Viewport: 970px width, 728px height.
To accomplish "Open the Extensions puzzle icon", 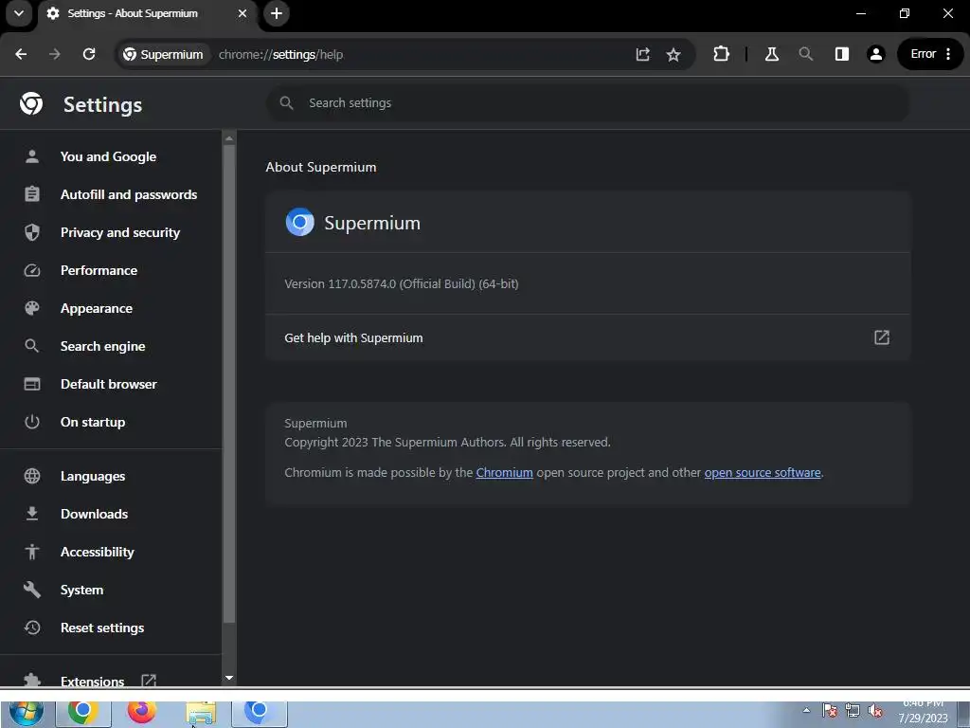I will click(x=721, y=54).
